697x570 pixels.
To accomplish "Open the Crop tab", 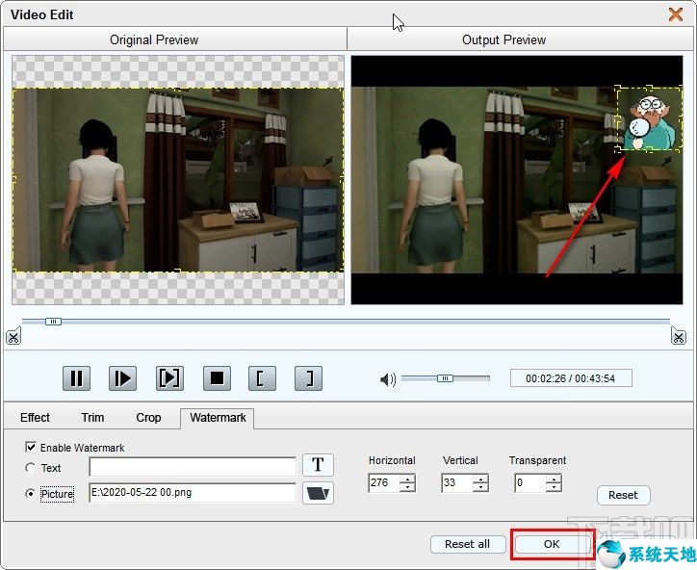I will pos(148,418).
